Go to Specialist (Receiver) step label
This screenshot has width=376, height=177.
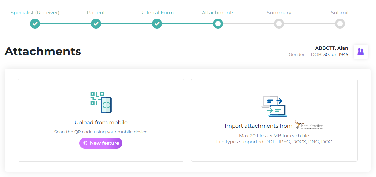coord(35,13)
